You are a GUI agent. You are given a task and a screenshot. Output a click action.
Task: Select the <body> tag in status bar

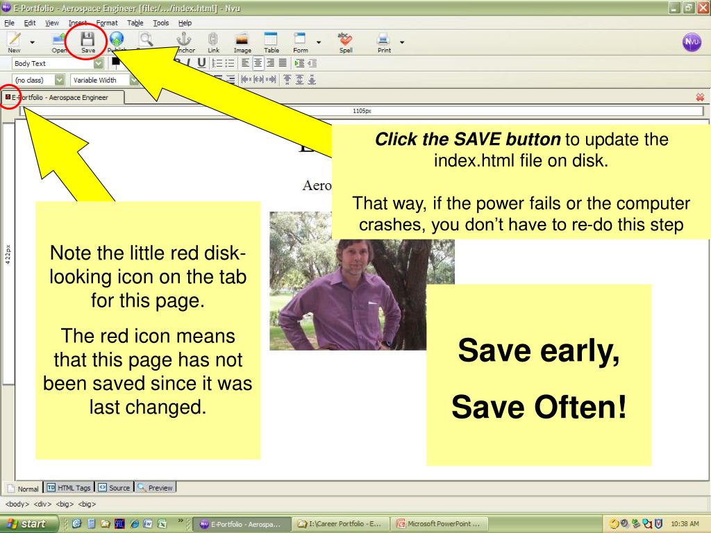tap(17, 504)
